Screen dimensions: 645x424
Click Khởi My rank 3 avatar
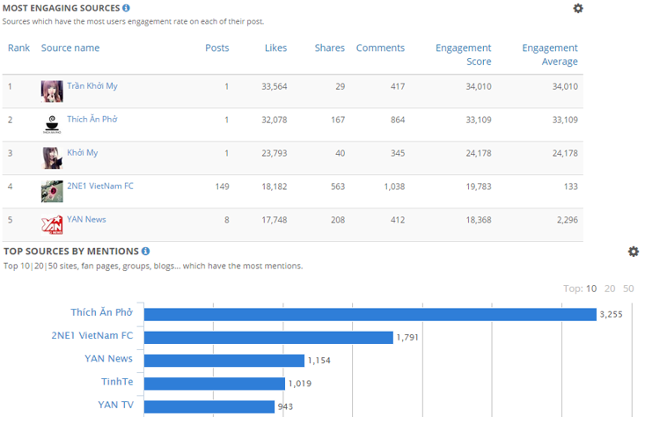coord(52,158)
